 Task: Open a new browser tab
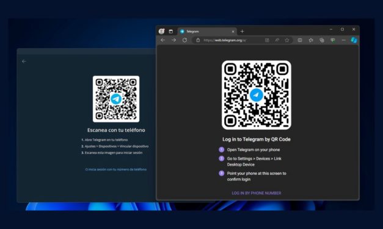tap(242, 31)
